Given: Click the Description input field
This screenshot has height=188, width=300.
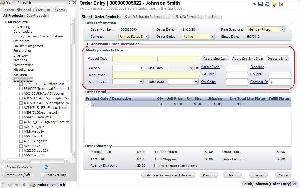Looking at the screenshot, I should [x=155, y=75].
